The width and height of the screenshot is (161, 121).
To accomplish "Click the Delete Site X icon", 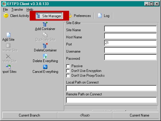I will point(8,56).
